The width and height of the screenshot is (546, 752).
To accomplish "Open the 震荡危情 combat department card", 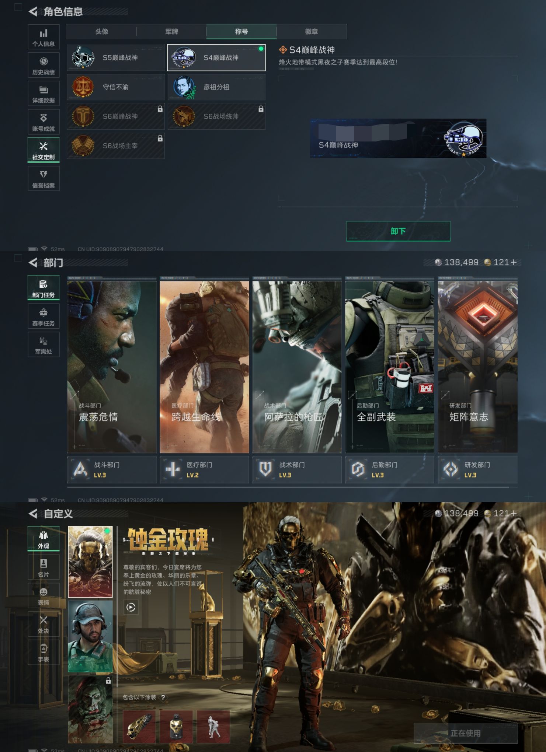I will tap(112, 367).
